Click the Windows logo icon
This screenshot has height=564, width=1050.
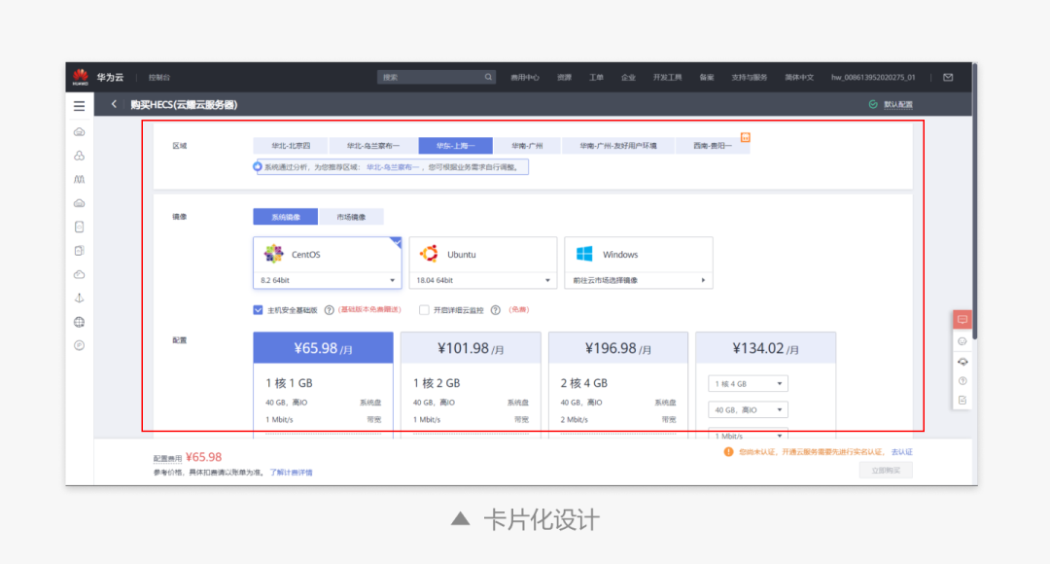click(x=584, y=254)
